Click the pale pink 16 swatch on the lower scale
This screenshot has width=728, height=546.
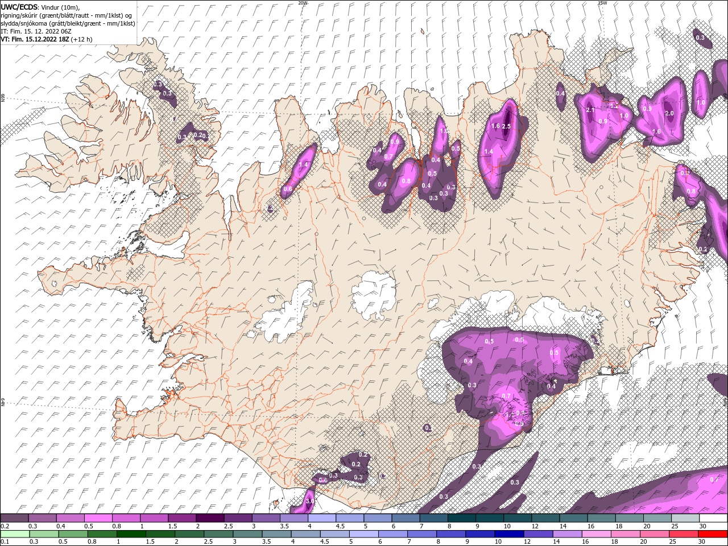596,534
